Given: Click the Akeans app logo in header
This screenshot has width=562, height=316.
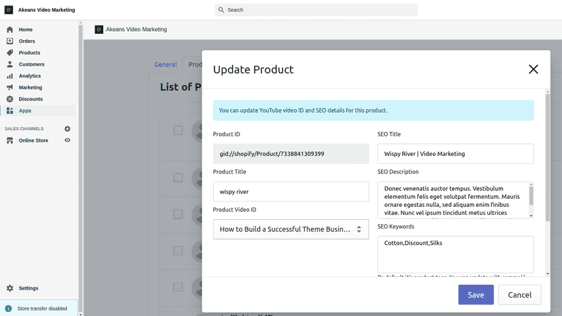Looking at the screenshot, I should 99,29.
